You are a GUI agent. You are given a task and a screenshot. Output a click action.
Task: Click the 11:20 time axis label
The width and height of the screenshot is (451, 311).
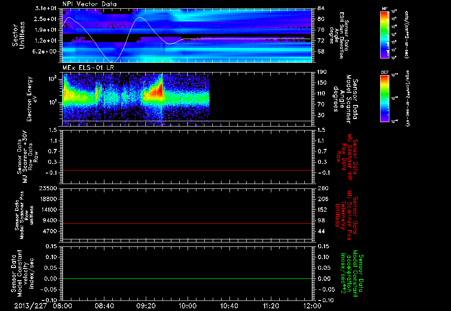tap(271, 306)
